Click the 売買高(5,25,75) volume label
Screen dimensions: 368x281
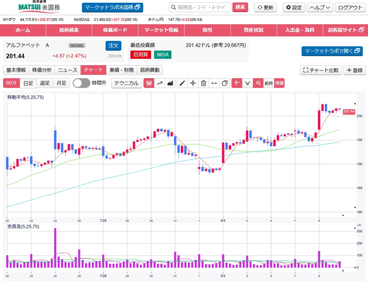[x=23, y=226]
